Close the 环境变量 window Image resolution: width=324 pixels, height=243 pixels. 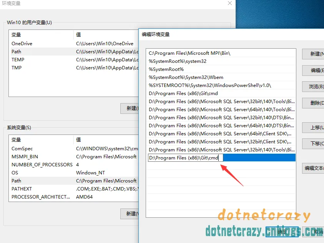click(x=230, y=3)
